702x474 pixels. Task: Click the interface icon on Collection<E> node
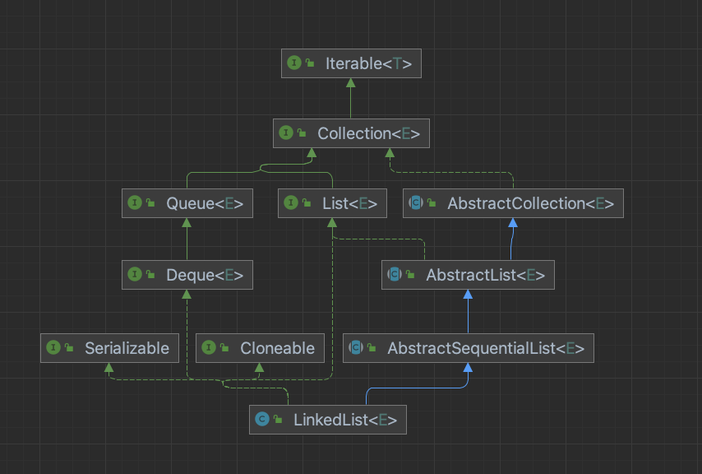click(286, 132)
